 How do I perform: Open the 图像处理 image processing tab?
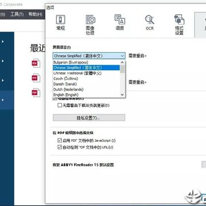pos(90,25)
